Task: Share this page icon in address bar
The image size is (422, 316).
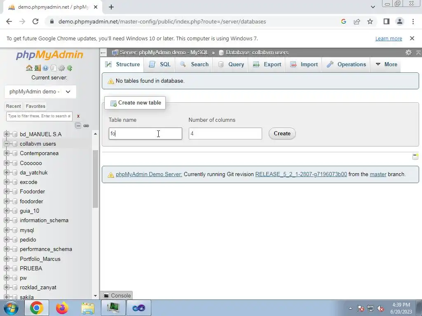Action: (x=357, y=21)
